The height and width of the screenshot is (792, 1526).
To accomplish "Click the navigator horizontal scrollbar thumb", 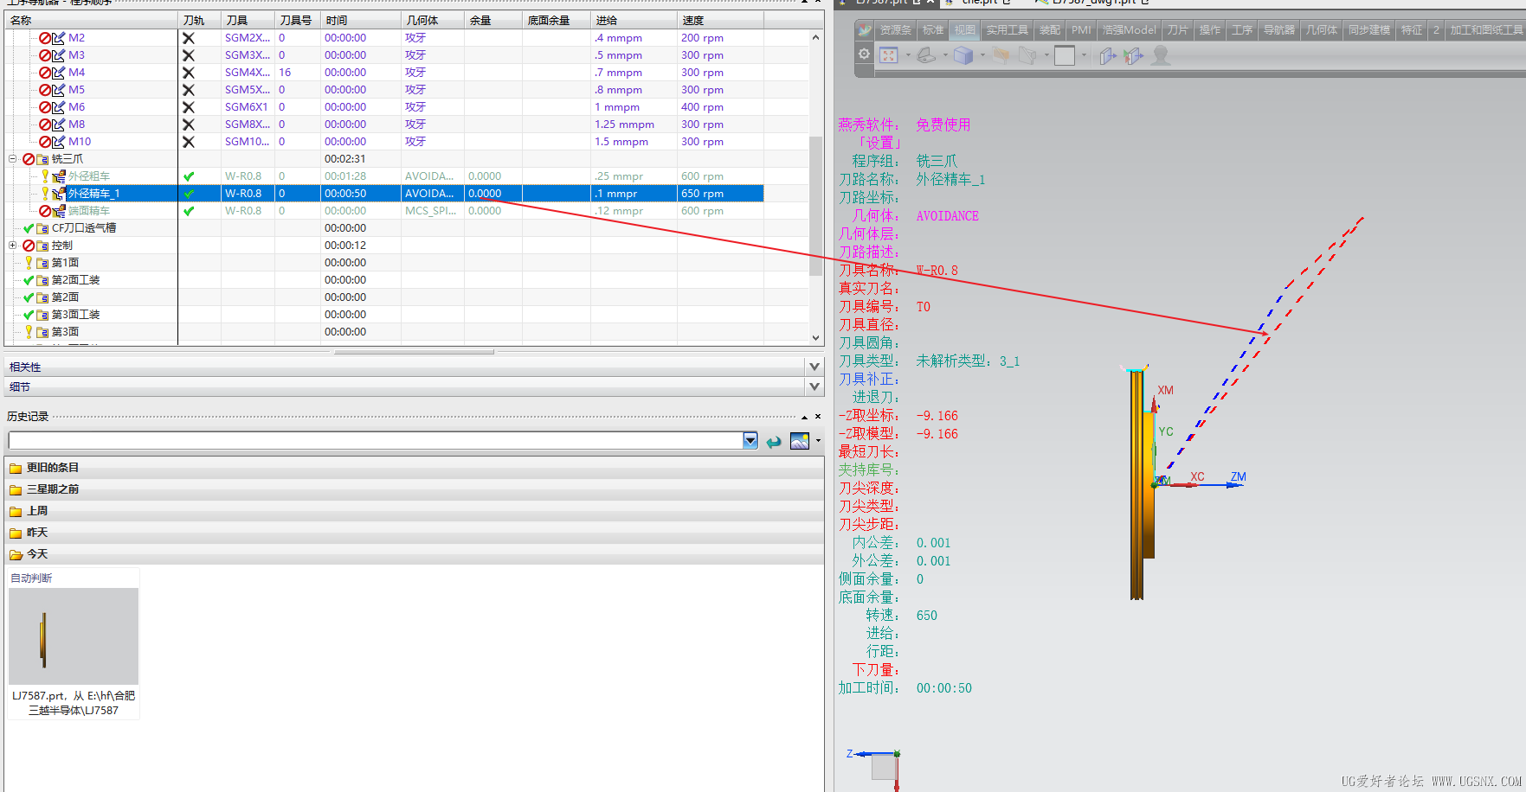I will click(x=414, y=352).
